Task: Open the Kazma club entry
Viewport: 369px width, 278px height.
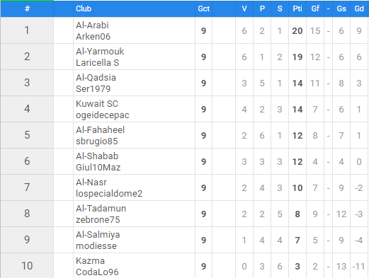Action: tap(90, 260)
